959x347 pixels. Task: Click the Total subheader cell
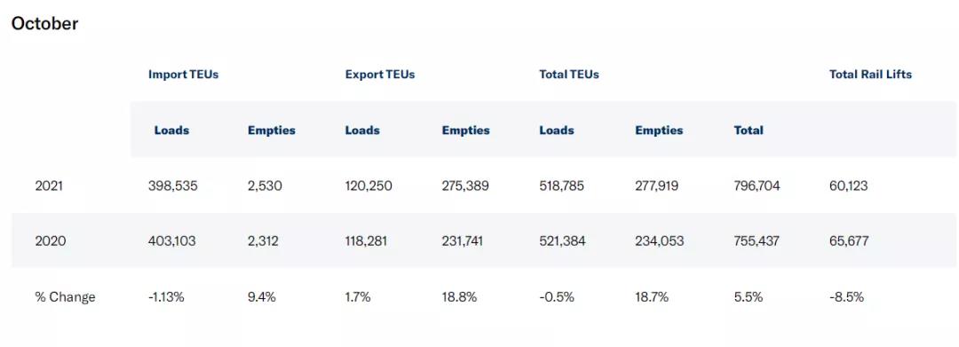[x=749, y=130]
